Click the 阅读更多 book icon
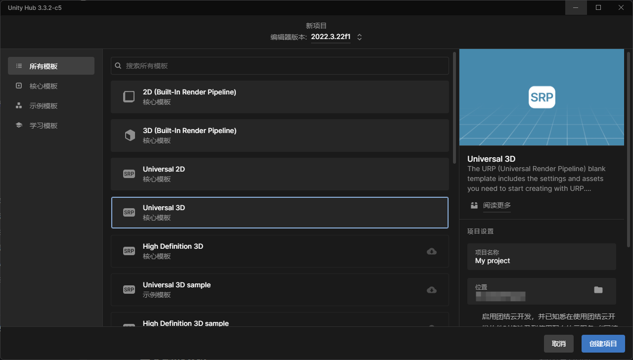 tap(474, 205)
